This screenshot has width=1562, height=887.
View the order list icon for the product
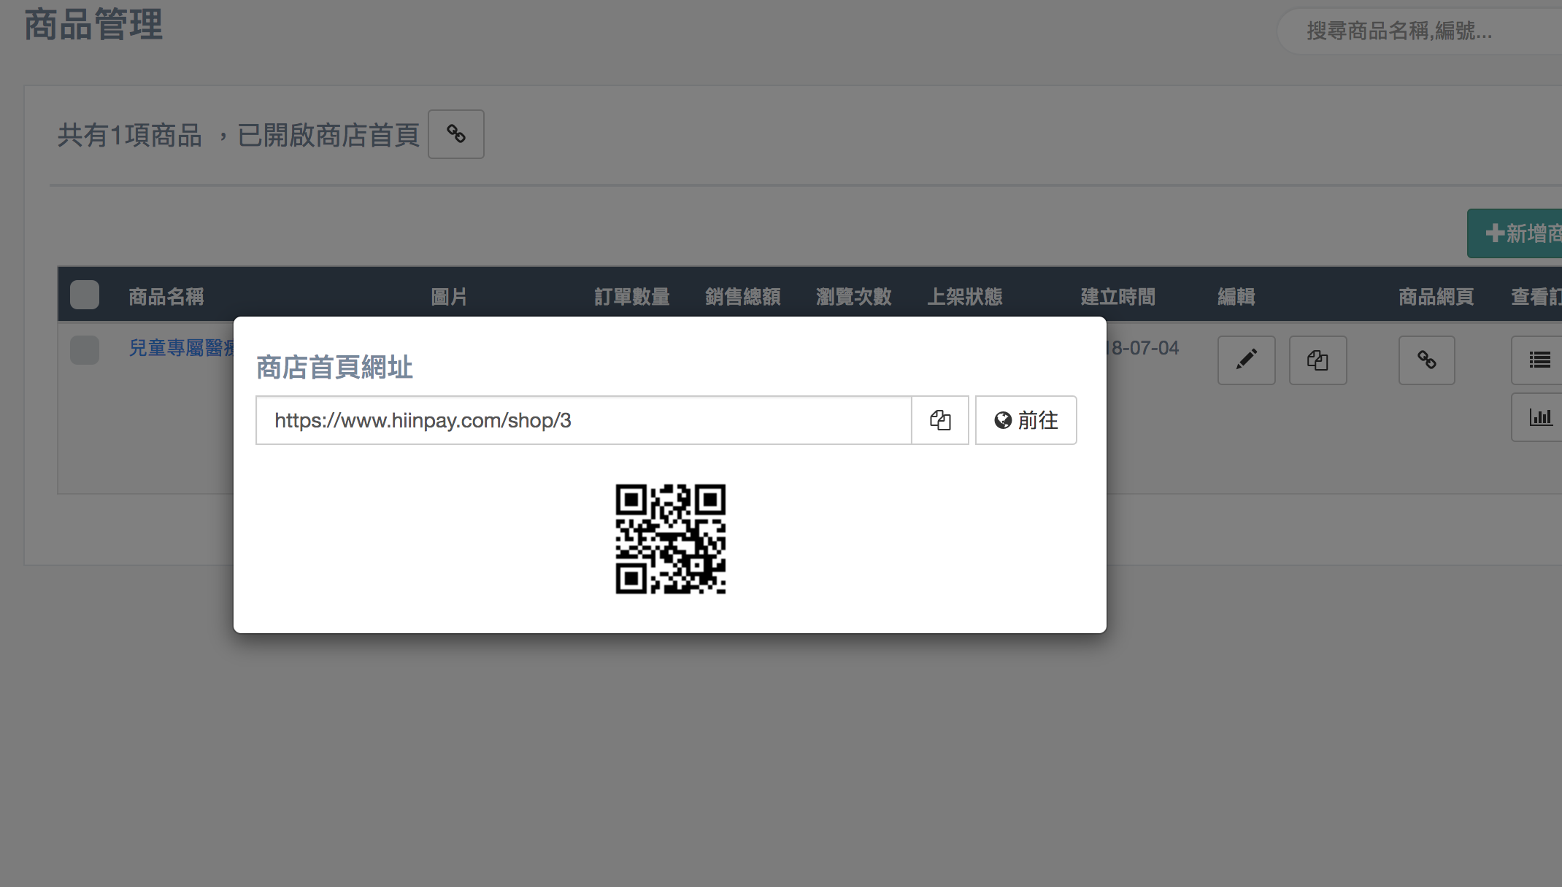1539,360
